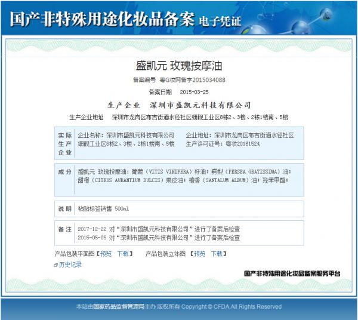Click the footer text 国家药品监督管理局

pyautogui.click(x=119, y=306)
